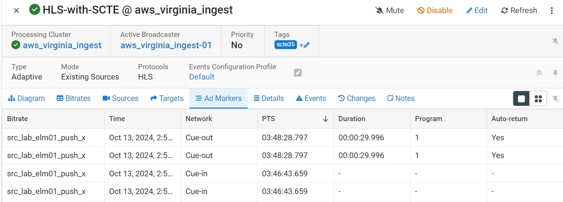Switch to the Details tab
This screenshot has width=563, height=202.
[x=269, y=98]
